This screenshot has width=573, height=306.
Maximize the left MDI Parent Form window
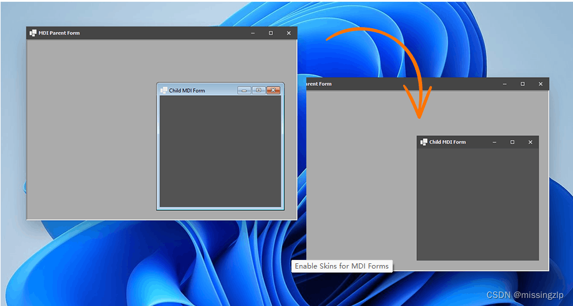(x=271, y=33)
